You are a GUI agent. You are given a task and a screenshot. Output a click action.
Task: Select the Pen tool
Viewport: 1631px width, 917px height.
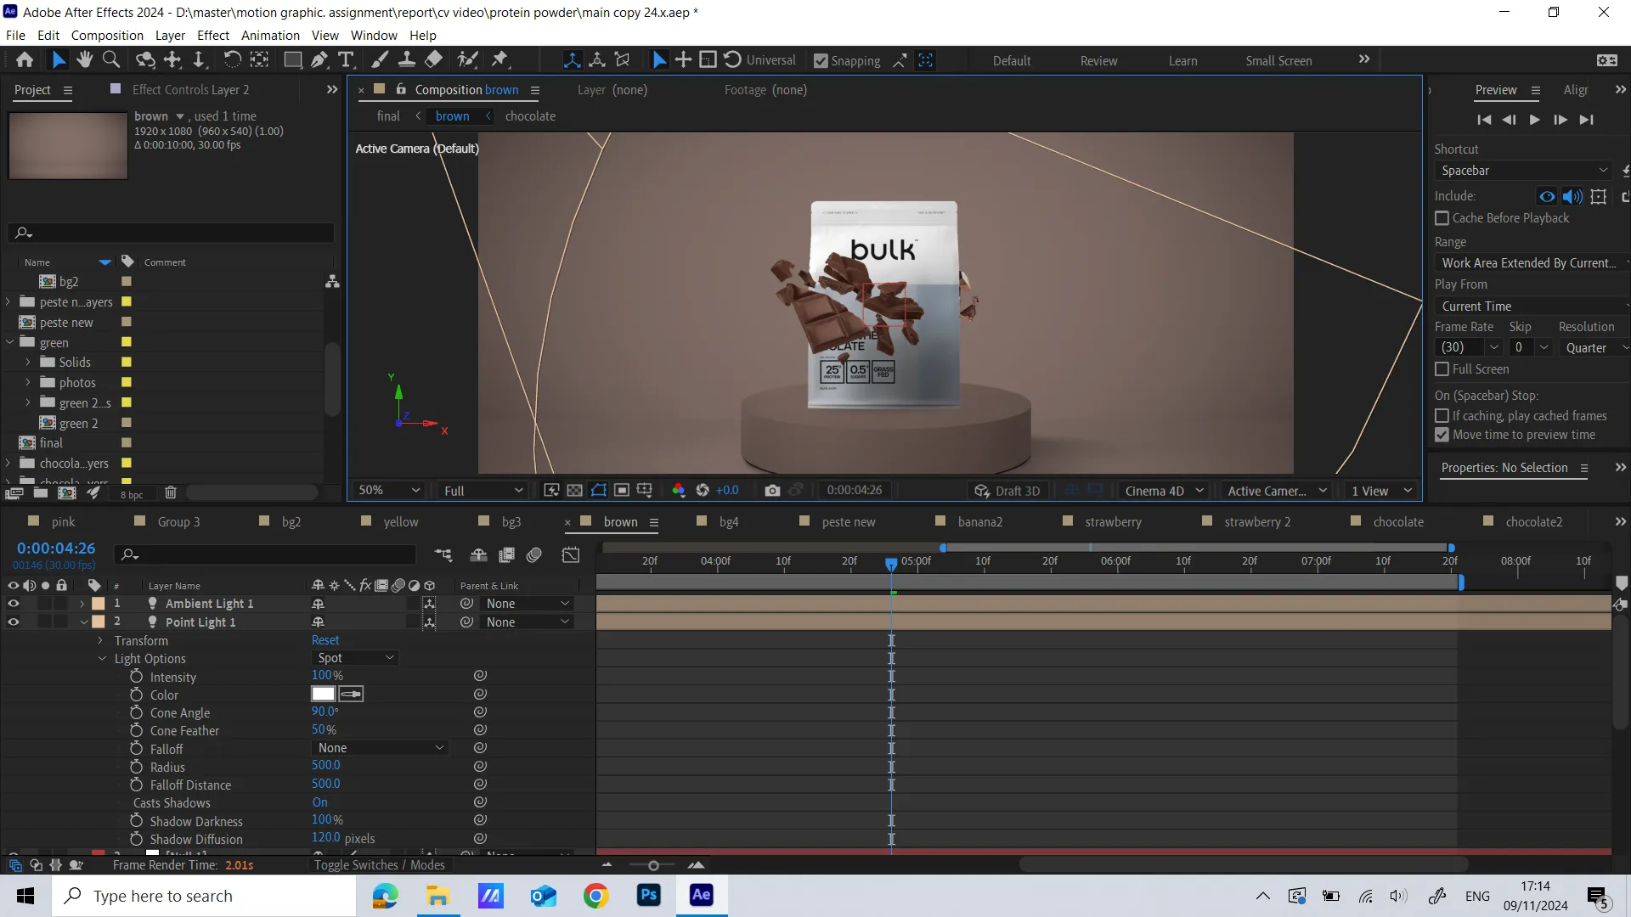click(319, 60)
